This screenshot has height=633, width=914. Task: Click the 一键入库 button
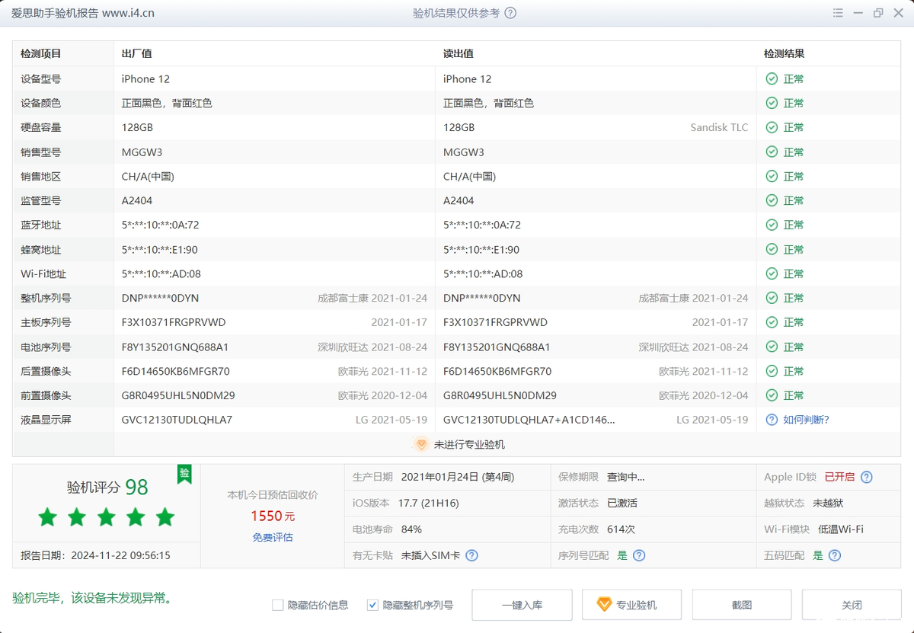point(522,605)
